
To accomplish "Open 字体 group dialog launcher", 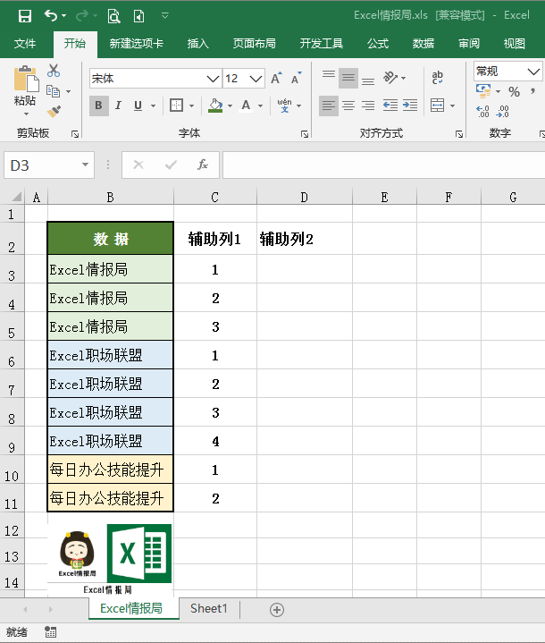I will [x=305, y=134].
